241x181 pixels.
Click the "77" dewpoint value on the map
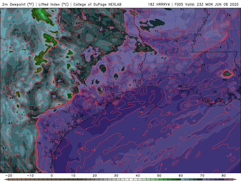click(203, 65)
